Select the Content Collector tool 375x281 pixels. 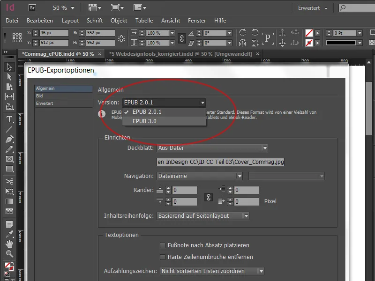tap(9, 106)
